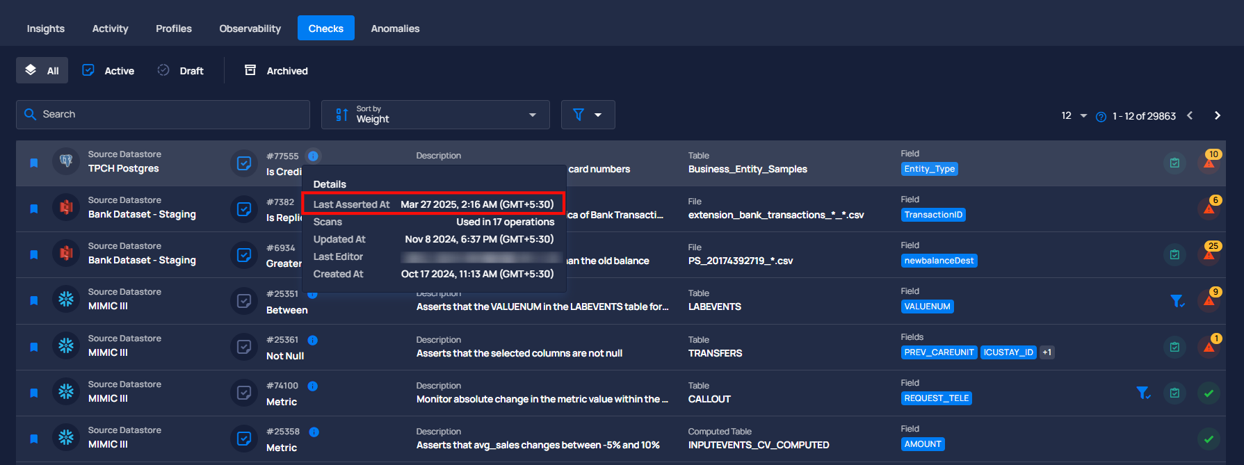Open anomaly warning with badge 6

pyautogui.click(x=1210, y=207)
